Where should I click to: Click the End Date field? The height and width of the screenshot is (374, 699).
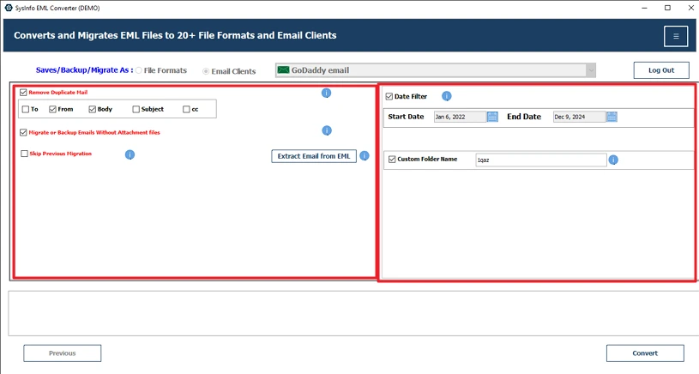[580, 117]
